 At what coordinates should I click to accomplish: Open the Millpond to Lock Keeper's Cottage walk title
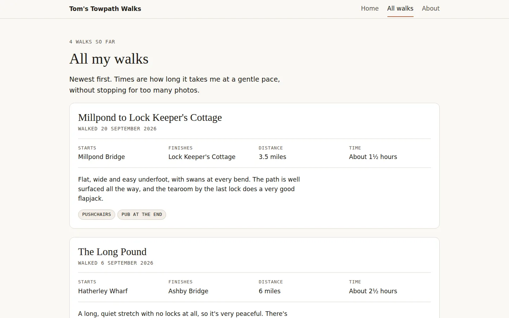(150, 117)
